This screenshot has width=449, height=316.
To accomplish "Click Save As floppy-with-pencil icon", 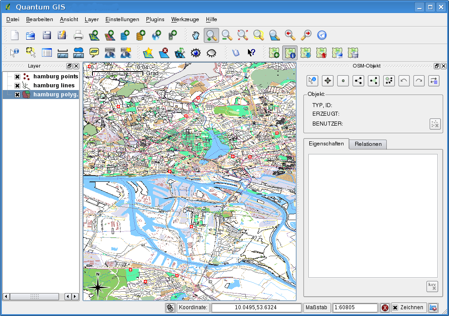I will 62,35.
